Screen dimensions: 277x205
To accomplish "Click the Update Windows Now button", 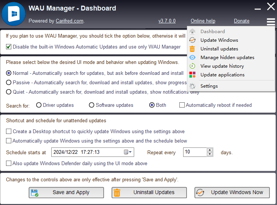I will (232, 193).
